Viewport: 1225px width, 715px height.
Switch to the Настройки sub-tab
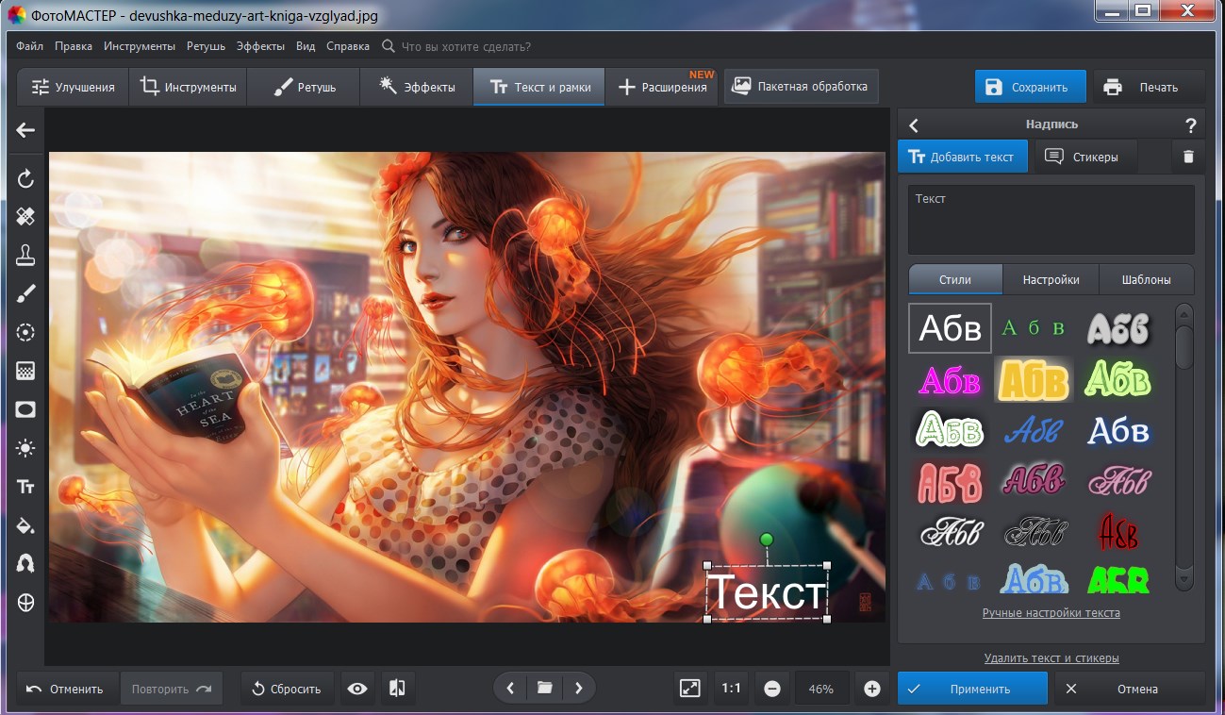1051,279
